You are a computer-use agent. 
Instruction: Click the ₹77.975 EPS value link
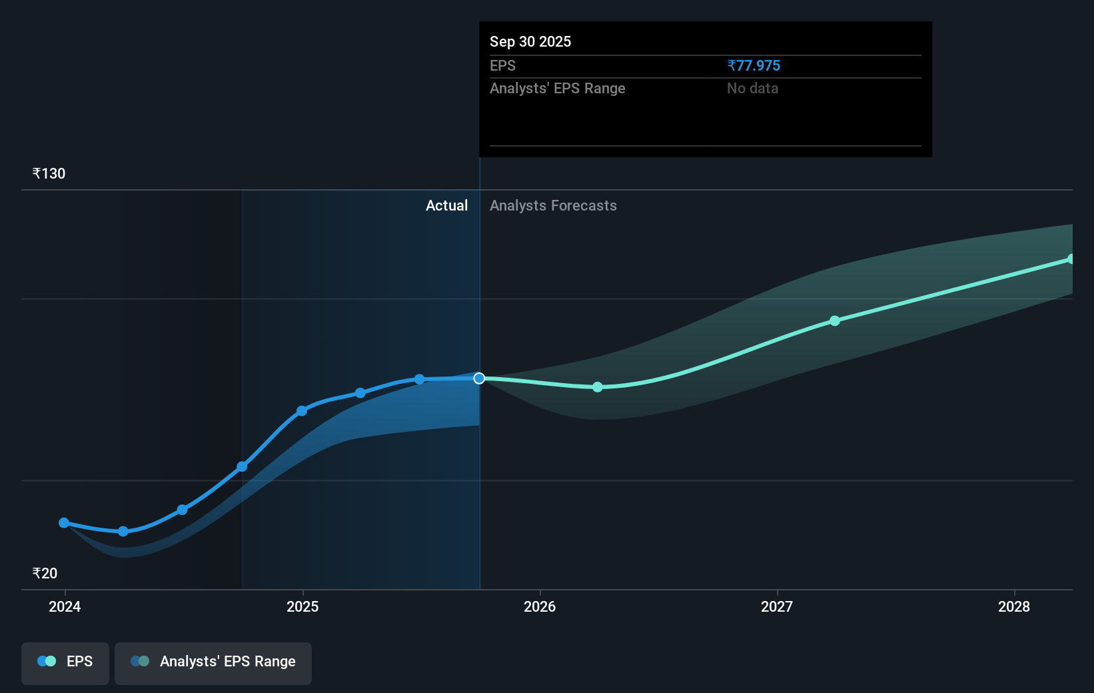click(x=754, y=65)
